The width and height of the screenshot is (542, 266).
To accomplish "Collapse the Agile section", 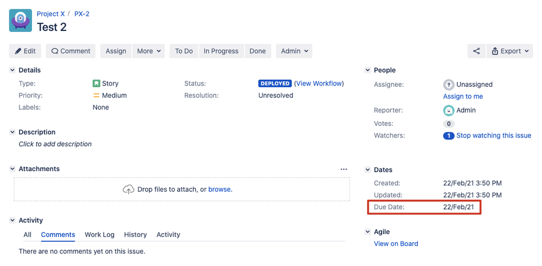I will [x=368, y=232].
